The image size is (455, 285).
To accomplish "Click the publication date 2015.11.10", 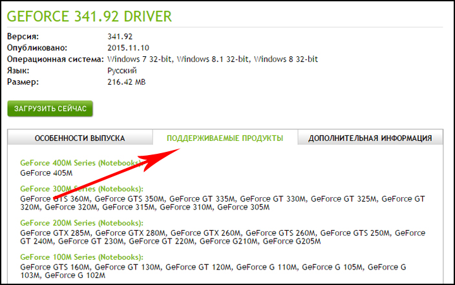I will tap(129, 48).
